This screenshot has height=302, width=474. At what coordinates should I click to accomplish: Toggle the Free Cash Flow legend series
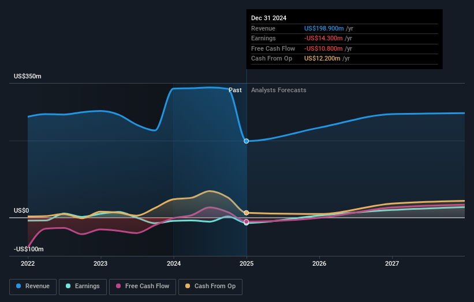(143, 286)
